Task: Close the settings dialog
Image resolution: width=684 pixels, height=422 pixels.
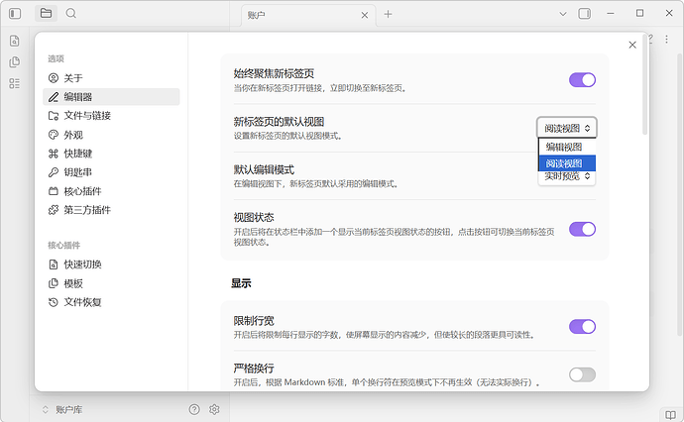Action: click(x=632, y=45)
